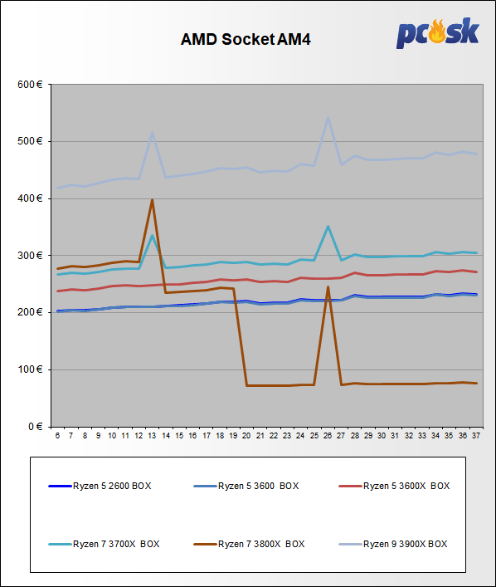Select the Ryzen 5 2600 BOX legend label

click(112, 486)
